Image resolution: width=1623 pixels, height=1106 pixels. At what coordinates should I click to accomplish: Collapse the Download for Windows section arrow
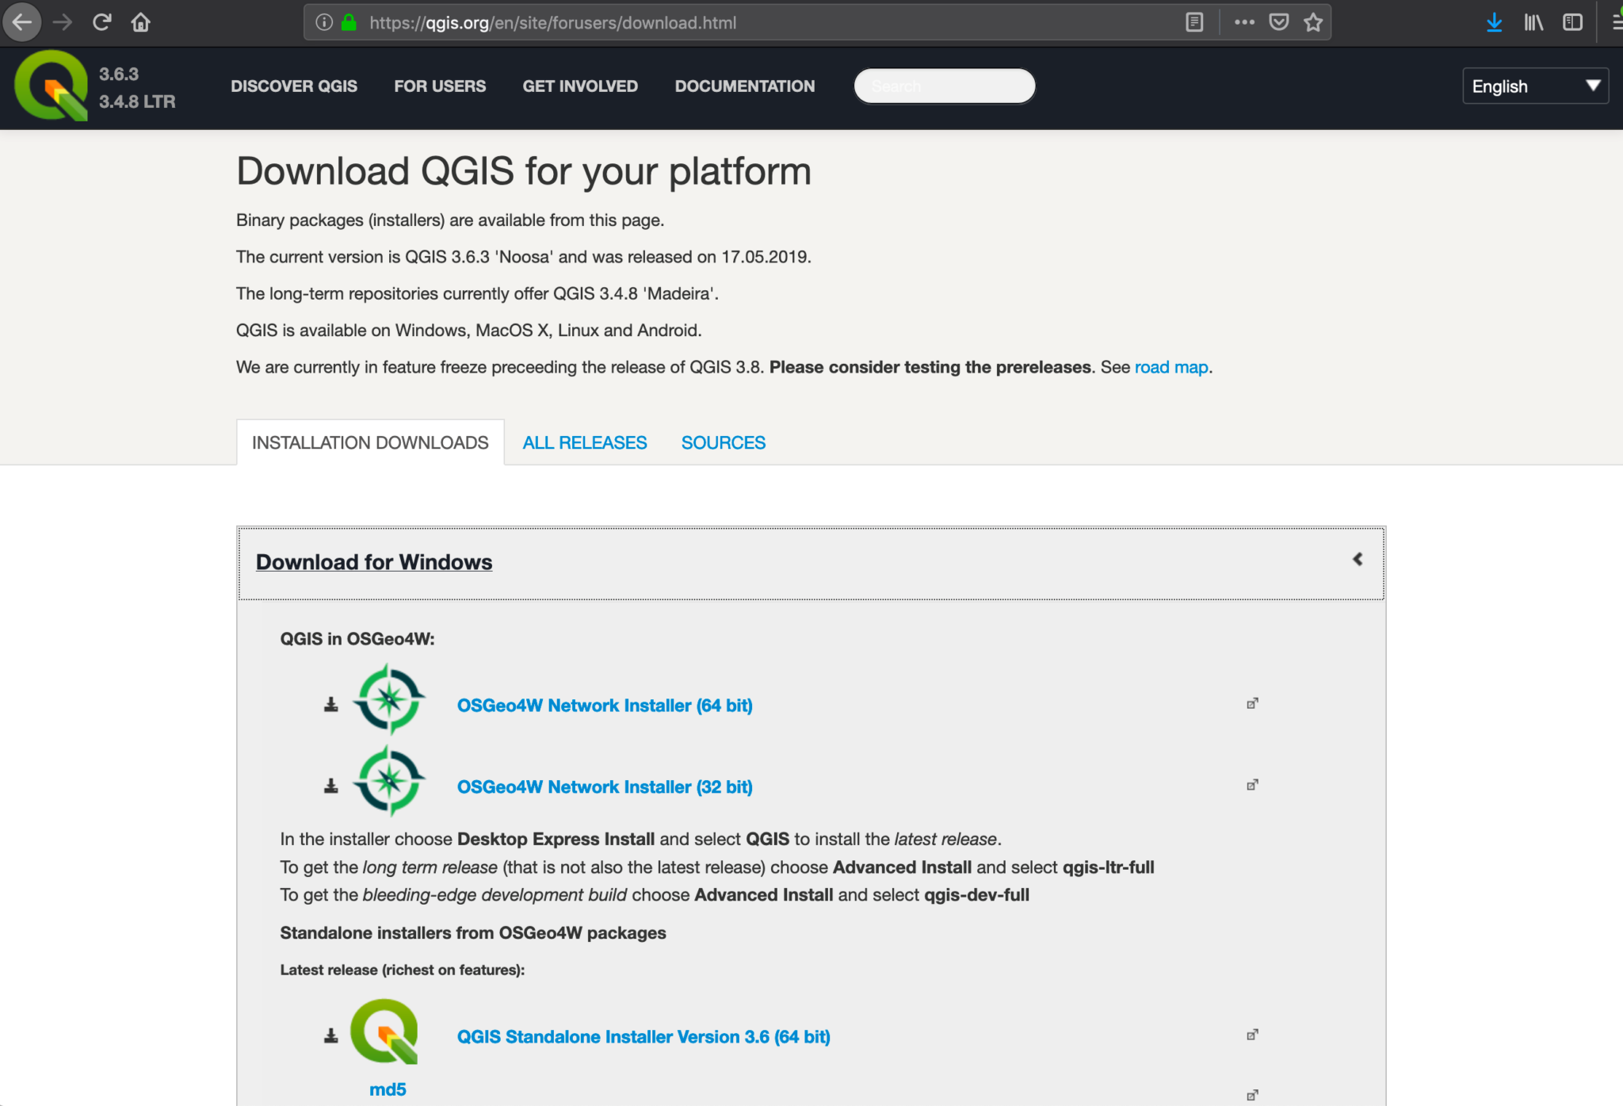[1358, 559]
